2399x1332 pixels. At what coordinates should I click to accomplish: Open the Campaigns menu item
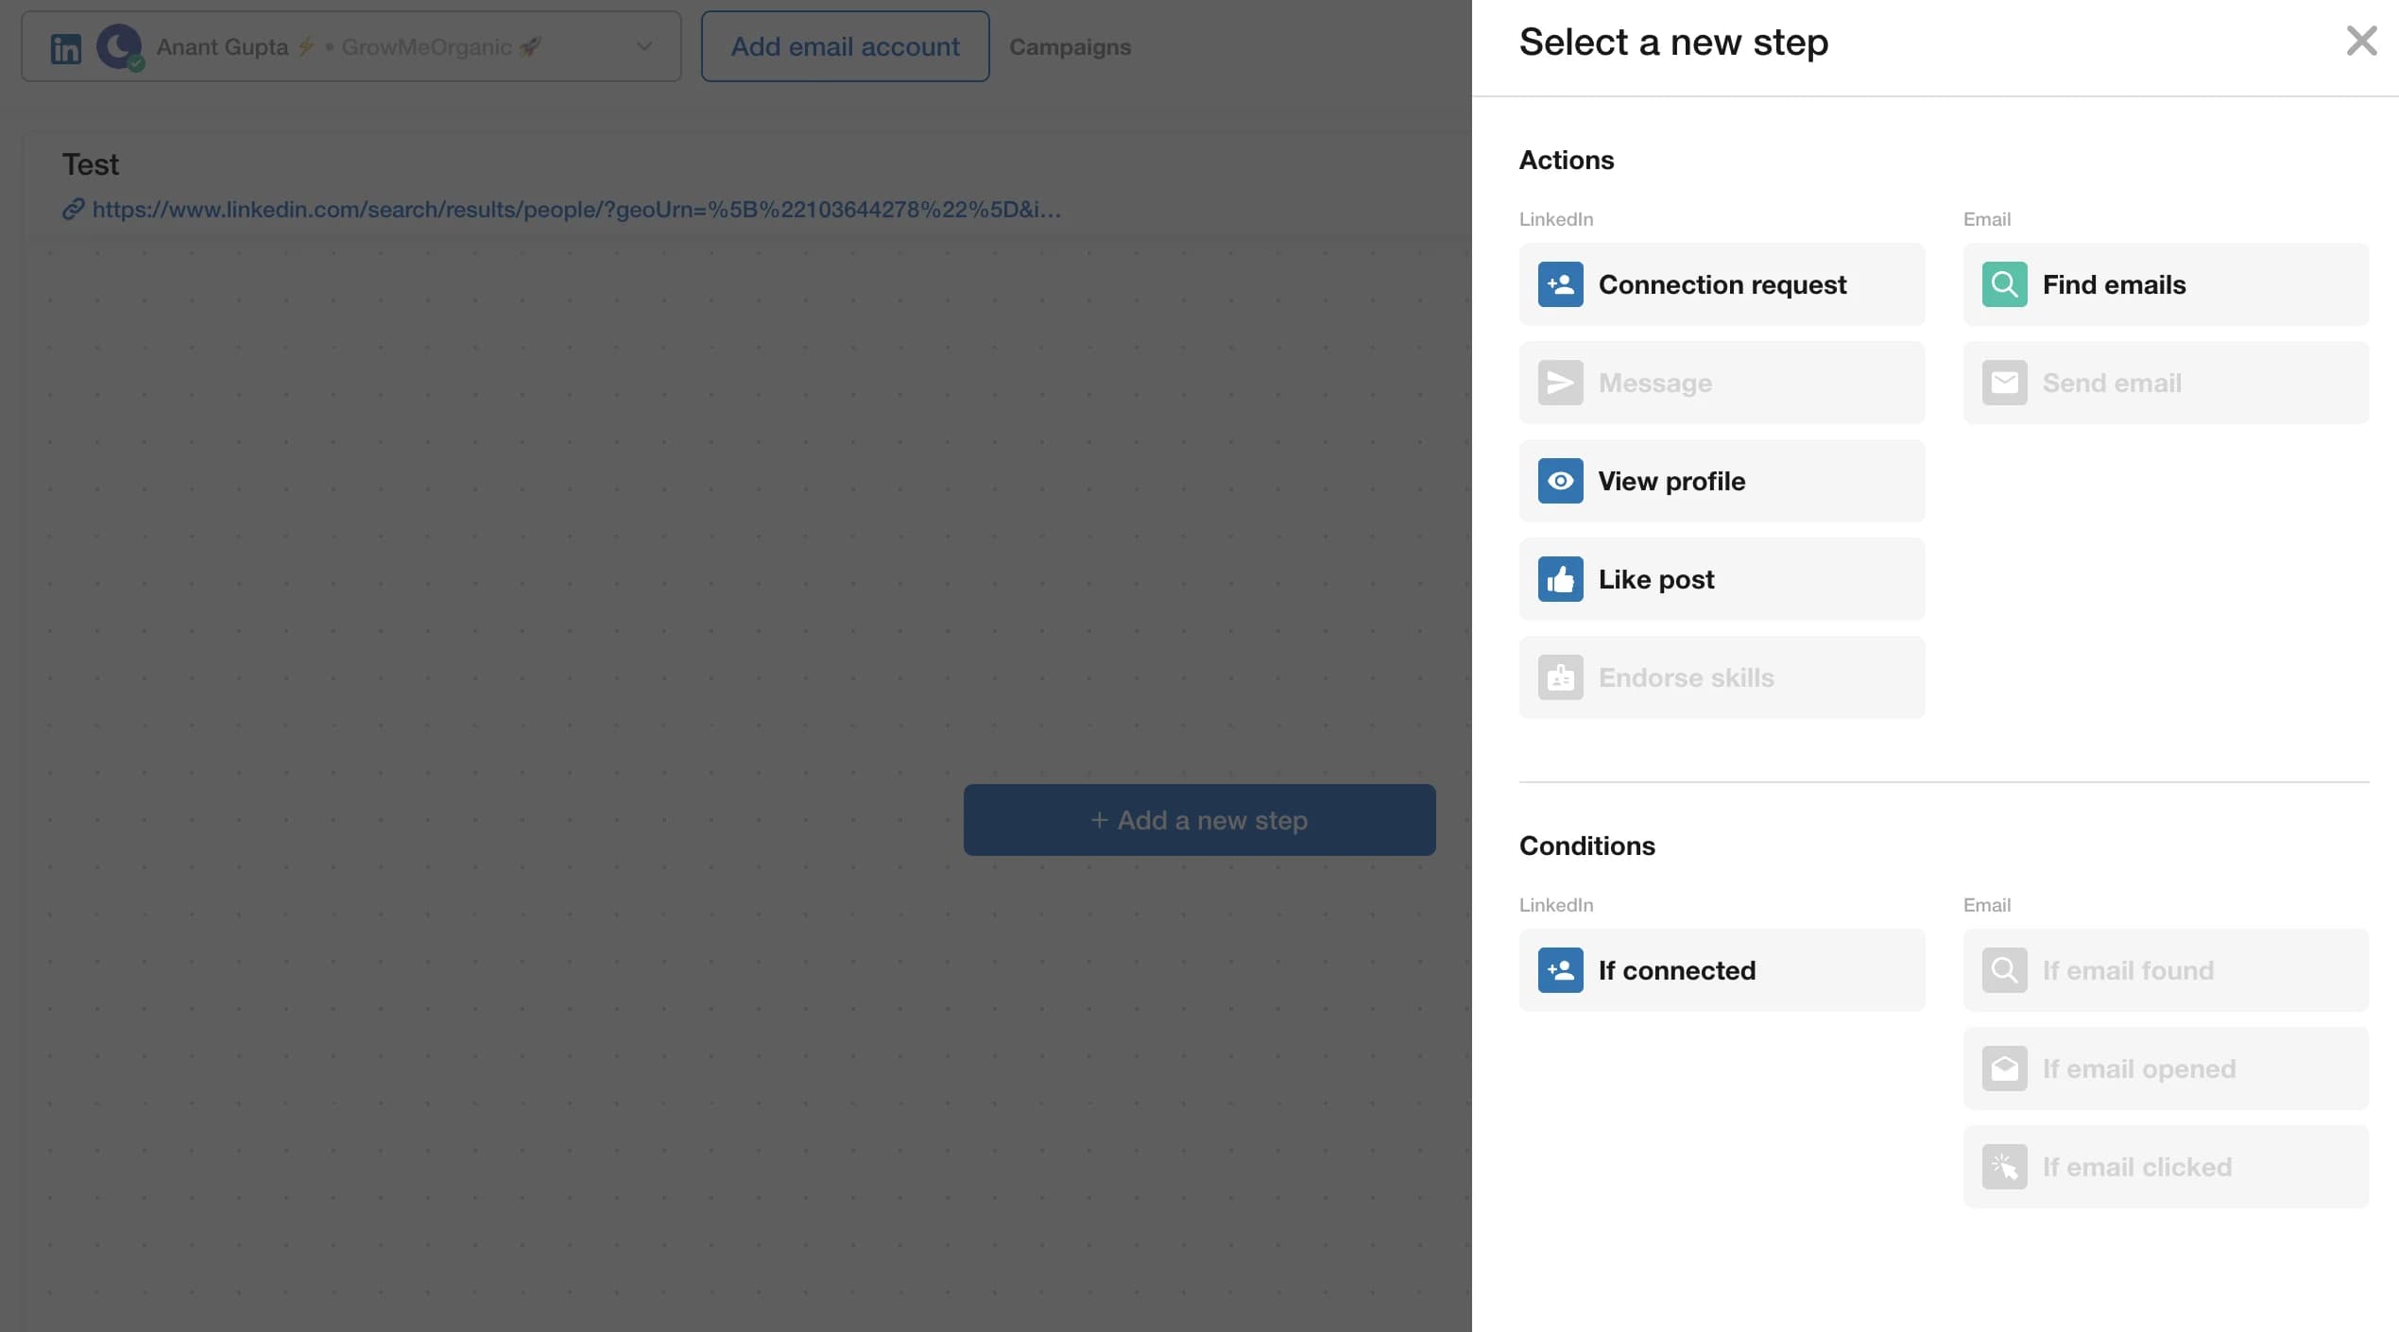[1070, 46]
